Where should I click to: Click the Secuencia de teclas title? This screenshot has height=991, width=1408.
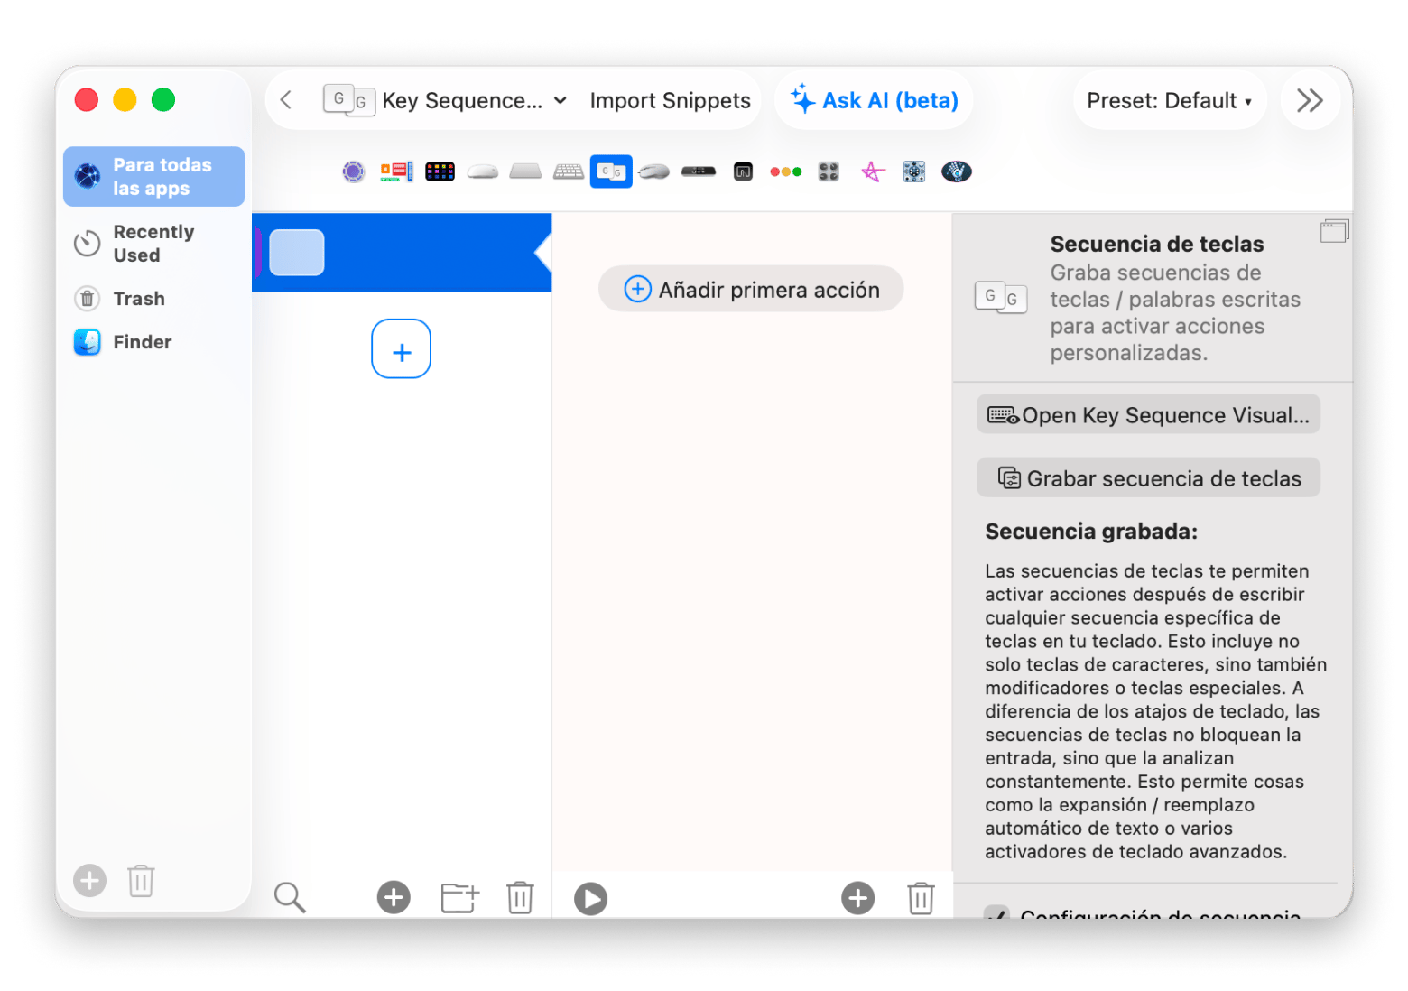coord(1157,244)
